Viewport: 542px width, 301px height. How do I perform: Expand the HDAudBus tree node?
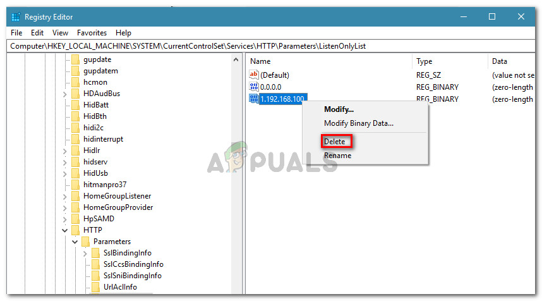pyautogui.click(x=64, y=94)
